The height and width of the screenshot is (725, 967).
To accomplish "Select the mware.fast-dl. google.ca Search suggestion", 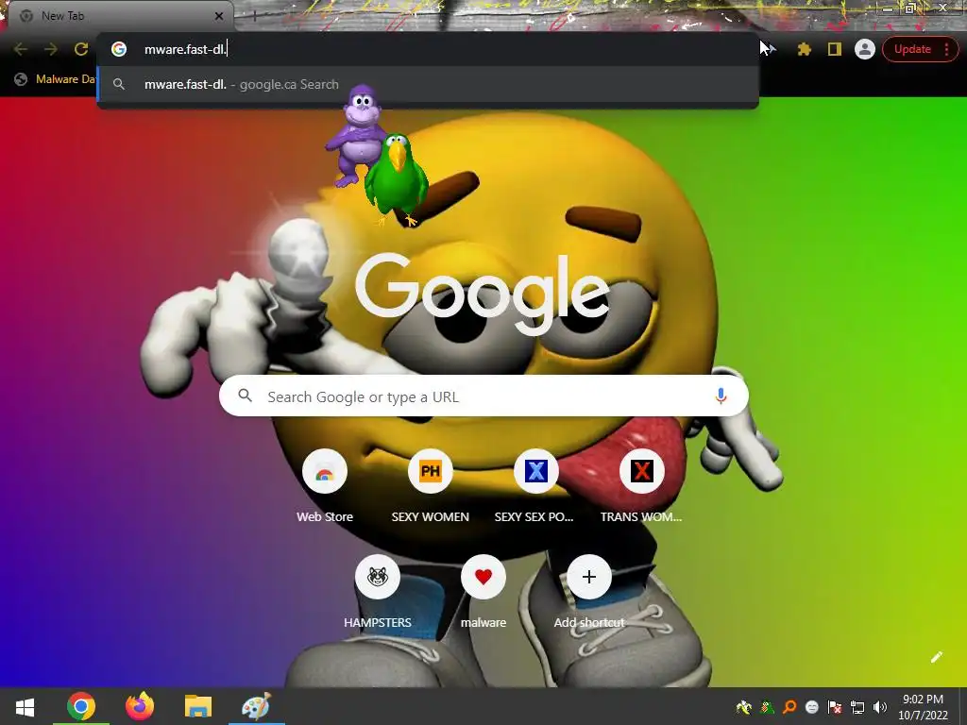I will (428, 84).
